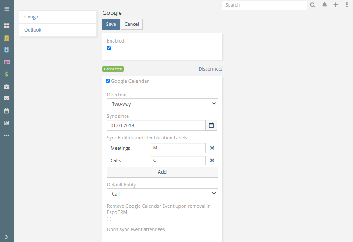353x242 pixels.
Task: Open the three-dot user menu
Action: coord(347,5)
